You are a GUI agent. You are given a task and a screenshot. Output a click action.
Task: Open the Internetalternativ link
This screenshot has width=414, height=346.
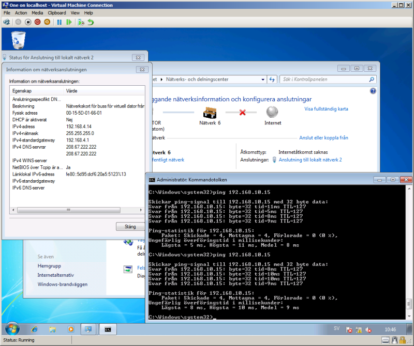coord(56,275)
